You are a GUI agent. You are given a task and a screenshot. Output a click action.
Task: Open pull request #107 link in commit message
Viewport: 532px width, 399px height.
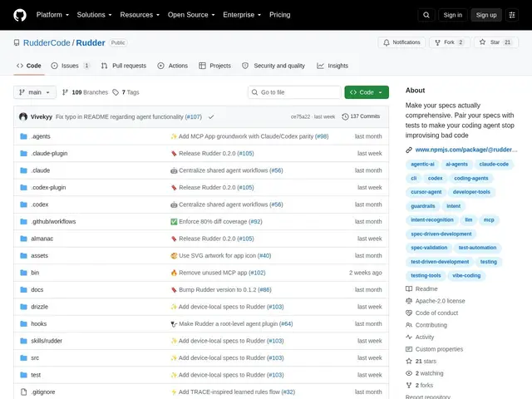194,116
